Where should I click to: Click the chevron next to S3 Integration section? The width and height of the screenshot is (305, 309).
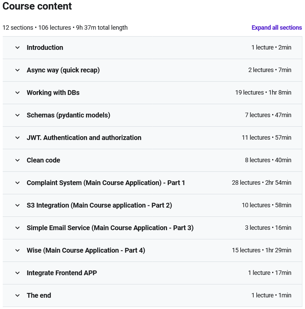pyautogui.click(x=17, y=206)
